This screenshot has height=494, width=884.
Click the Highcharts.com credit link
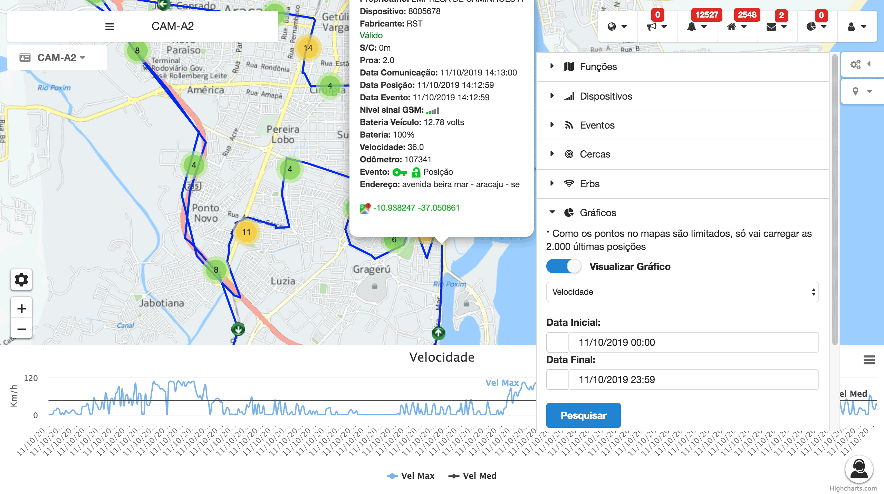(x=853, y=488)
